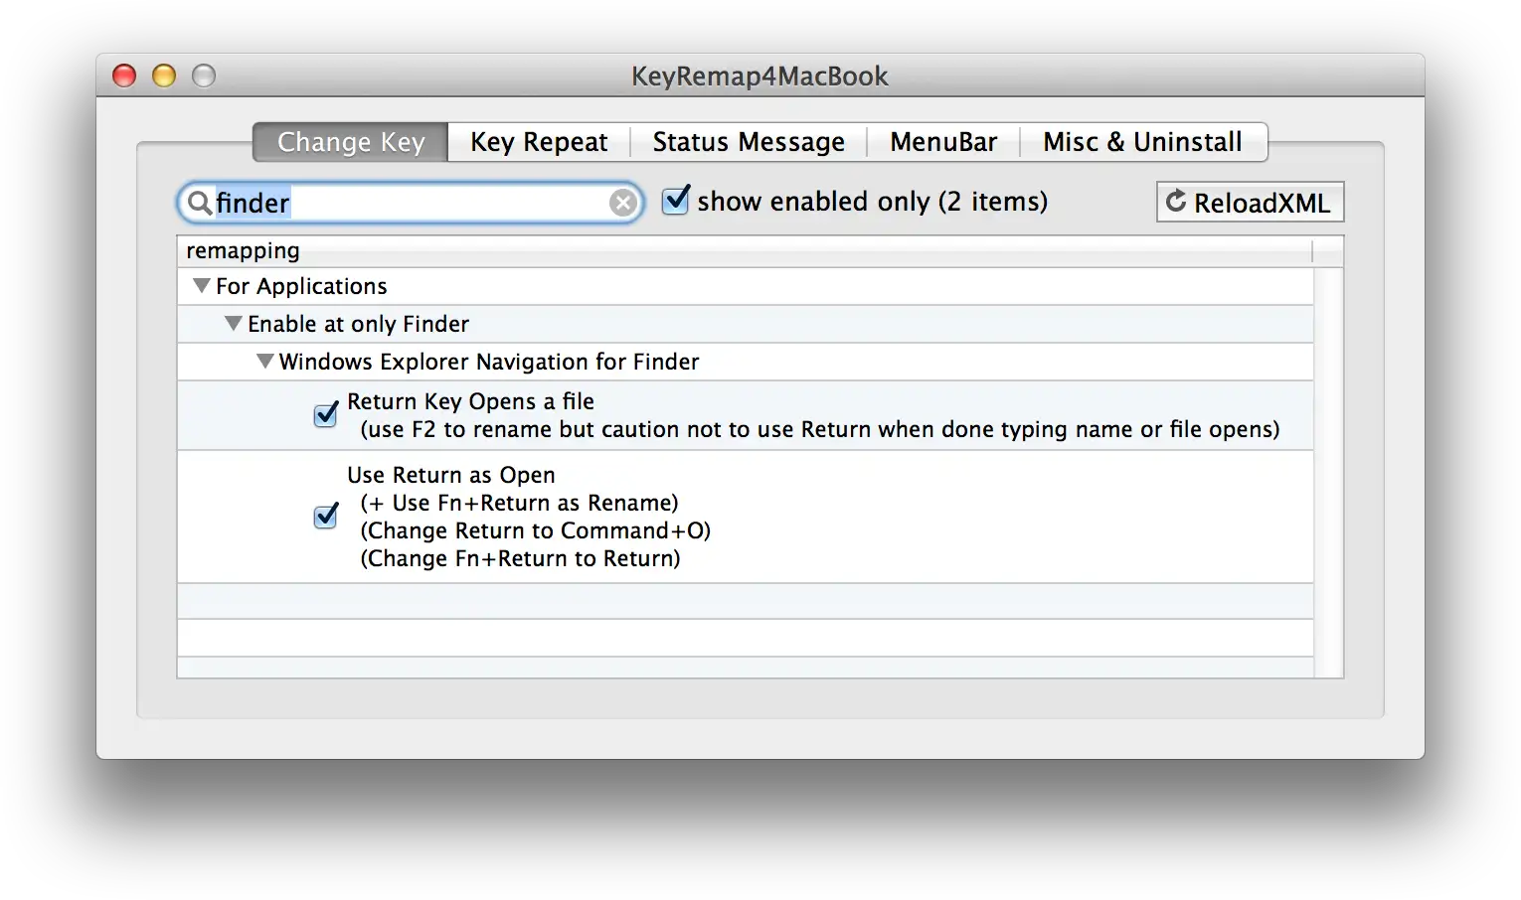The width and height of the screenshot is (1521, 900).
Task: Switch to the MenuBar tab
Action: tap(943, 142)
